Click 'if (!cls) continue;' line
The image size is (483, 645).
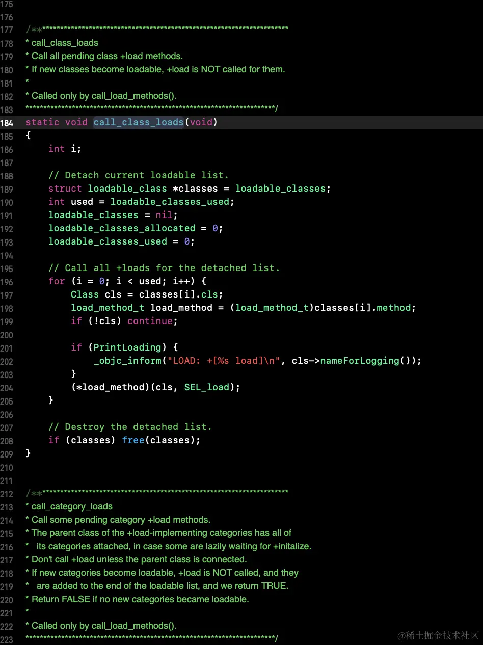[124, 321]
